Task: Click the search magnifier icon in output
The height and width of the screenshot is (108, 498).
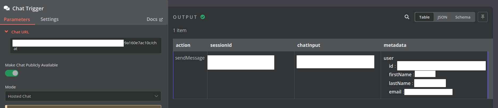Action: (407, 17)
